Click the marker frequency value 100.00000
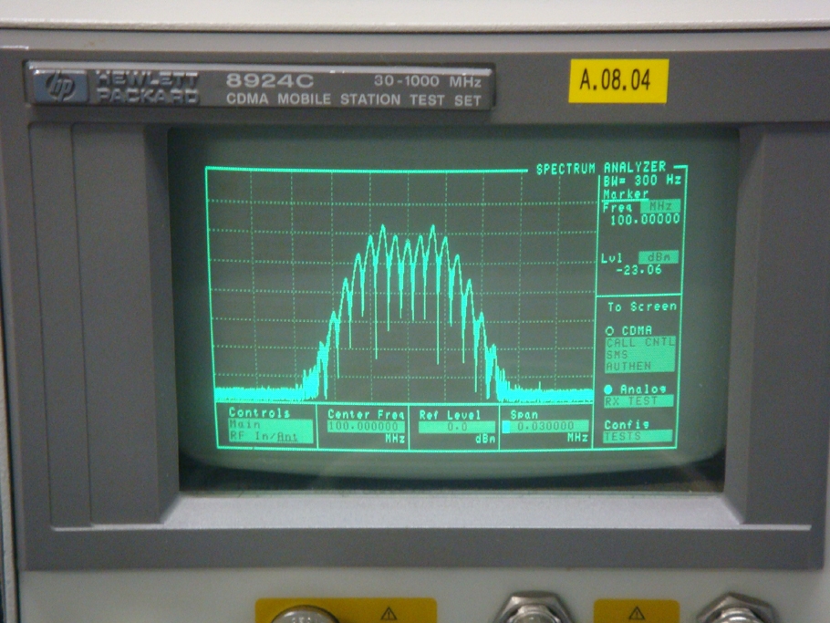The image size is (830, 623). coord(645,220)
